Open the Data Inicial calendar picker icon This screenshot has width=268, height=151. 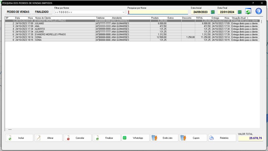[x=213, y=12]
